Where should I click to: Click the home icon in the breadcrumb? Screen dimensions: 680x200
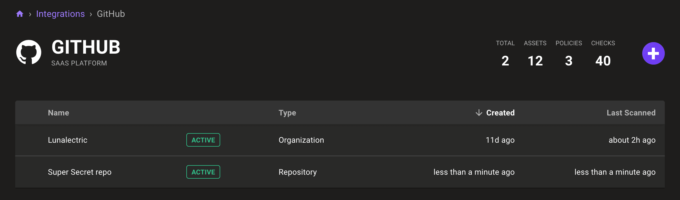pos(19,13)
